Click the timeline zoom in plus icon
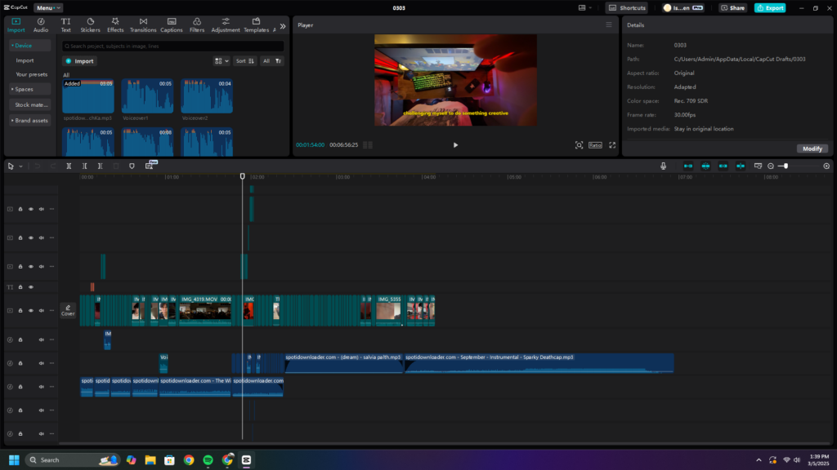Viewport: 837px width, 470px height. (x=826, y=166)
